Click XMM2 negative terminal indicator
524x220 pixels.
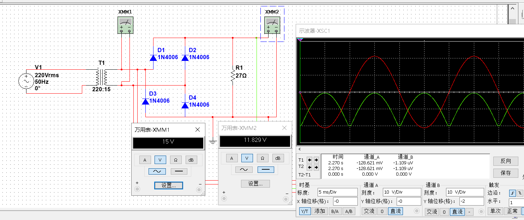tap(286, 199)
